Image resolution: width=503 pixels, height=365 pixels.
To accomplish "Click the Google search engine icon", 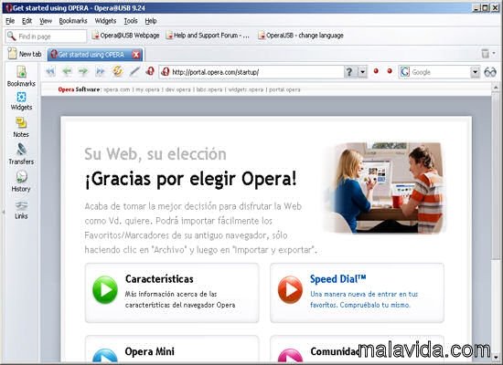I will click(405, 72).
